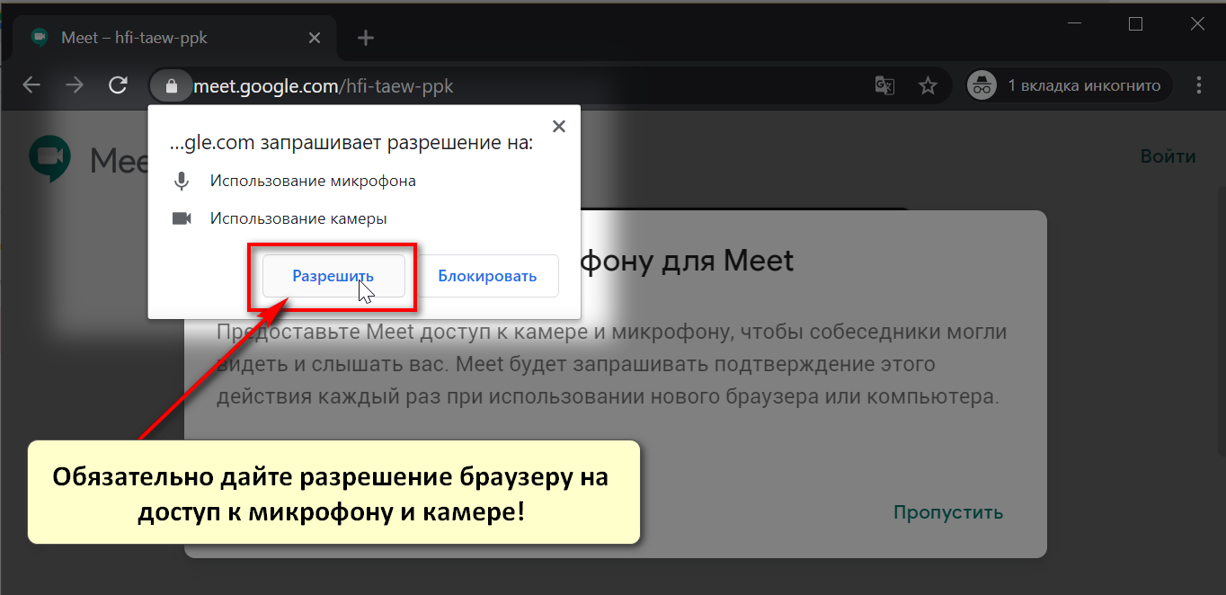Click the incognito indicator 1 вкладка инкогнито

[x=1069, y=85]
